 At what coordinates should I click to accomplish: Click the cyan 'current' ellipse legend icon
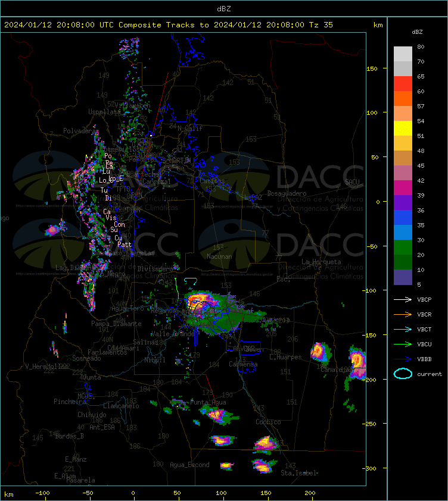click(403, 374)
